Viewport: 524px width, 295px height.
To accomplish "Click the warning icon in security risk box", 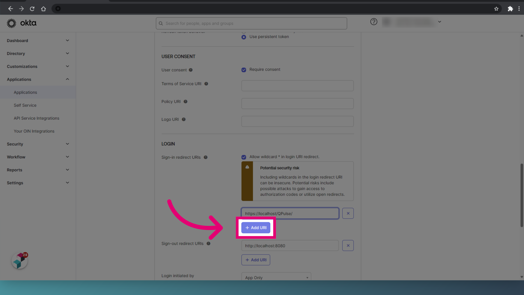I will tap(247, 167).
